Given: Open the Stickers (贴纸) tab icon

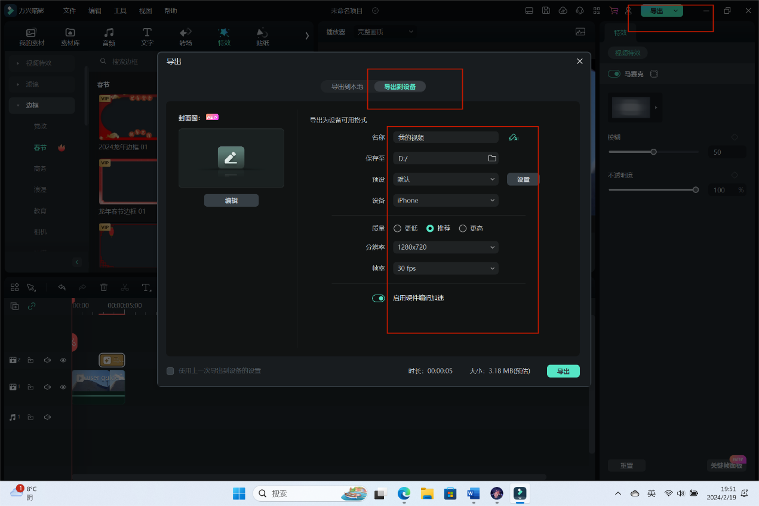Looking at the screenshot, I should 262,36.
